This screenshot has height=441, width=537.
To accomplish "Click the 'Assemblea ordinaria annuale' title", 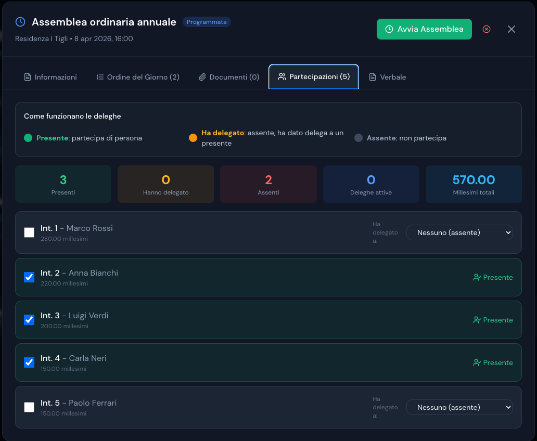I will (x=104, y=22).
